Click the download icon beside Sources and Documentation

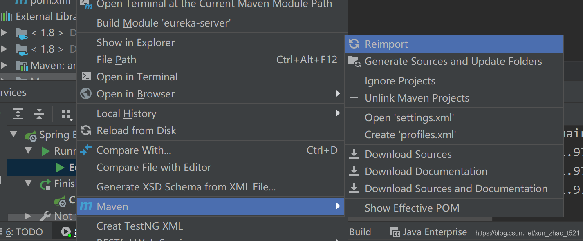coord(354,188)
